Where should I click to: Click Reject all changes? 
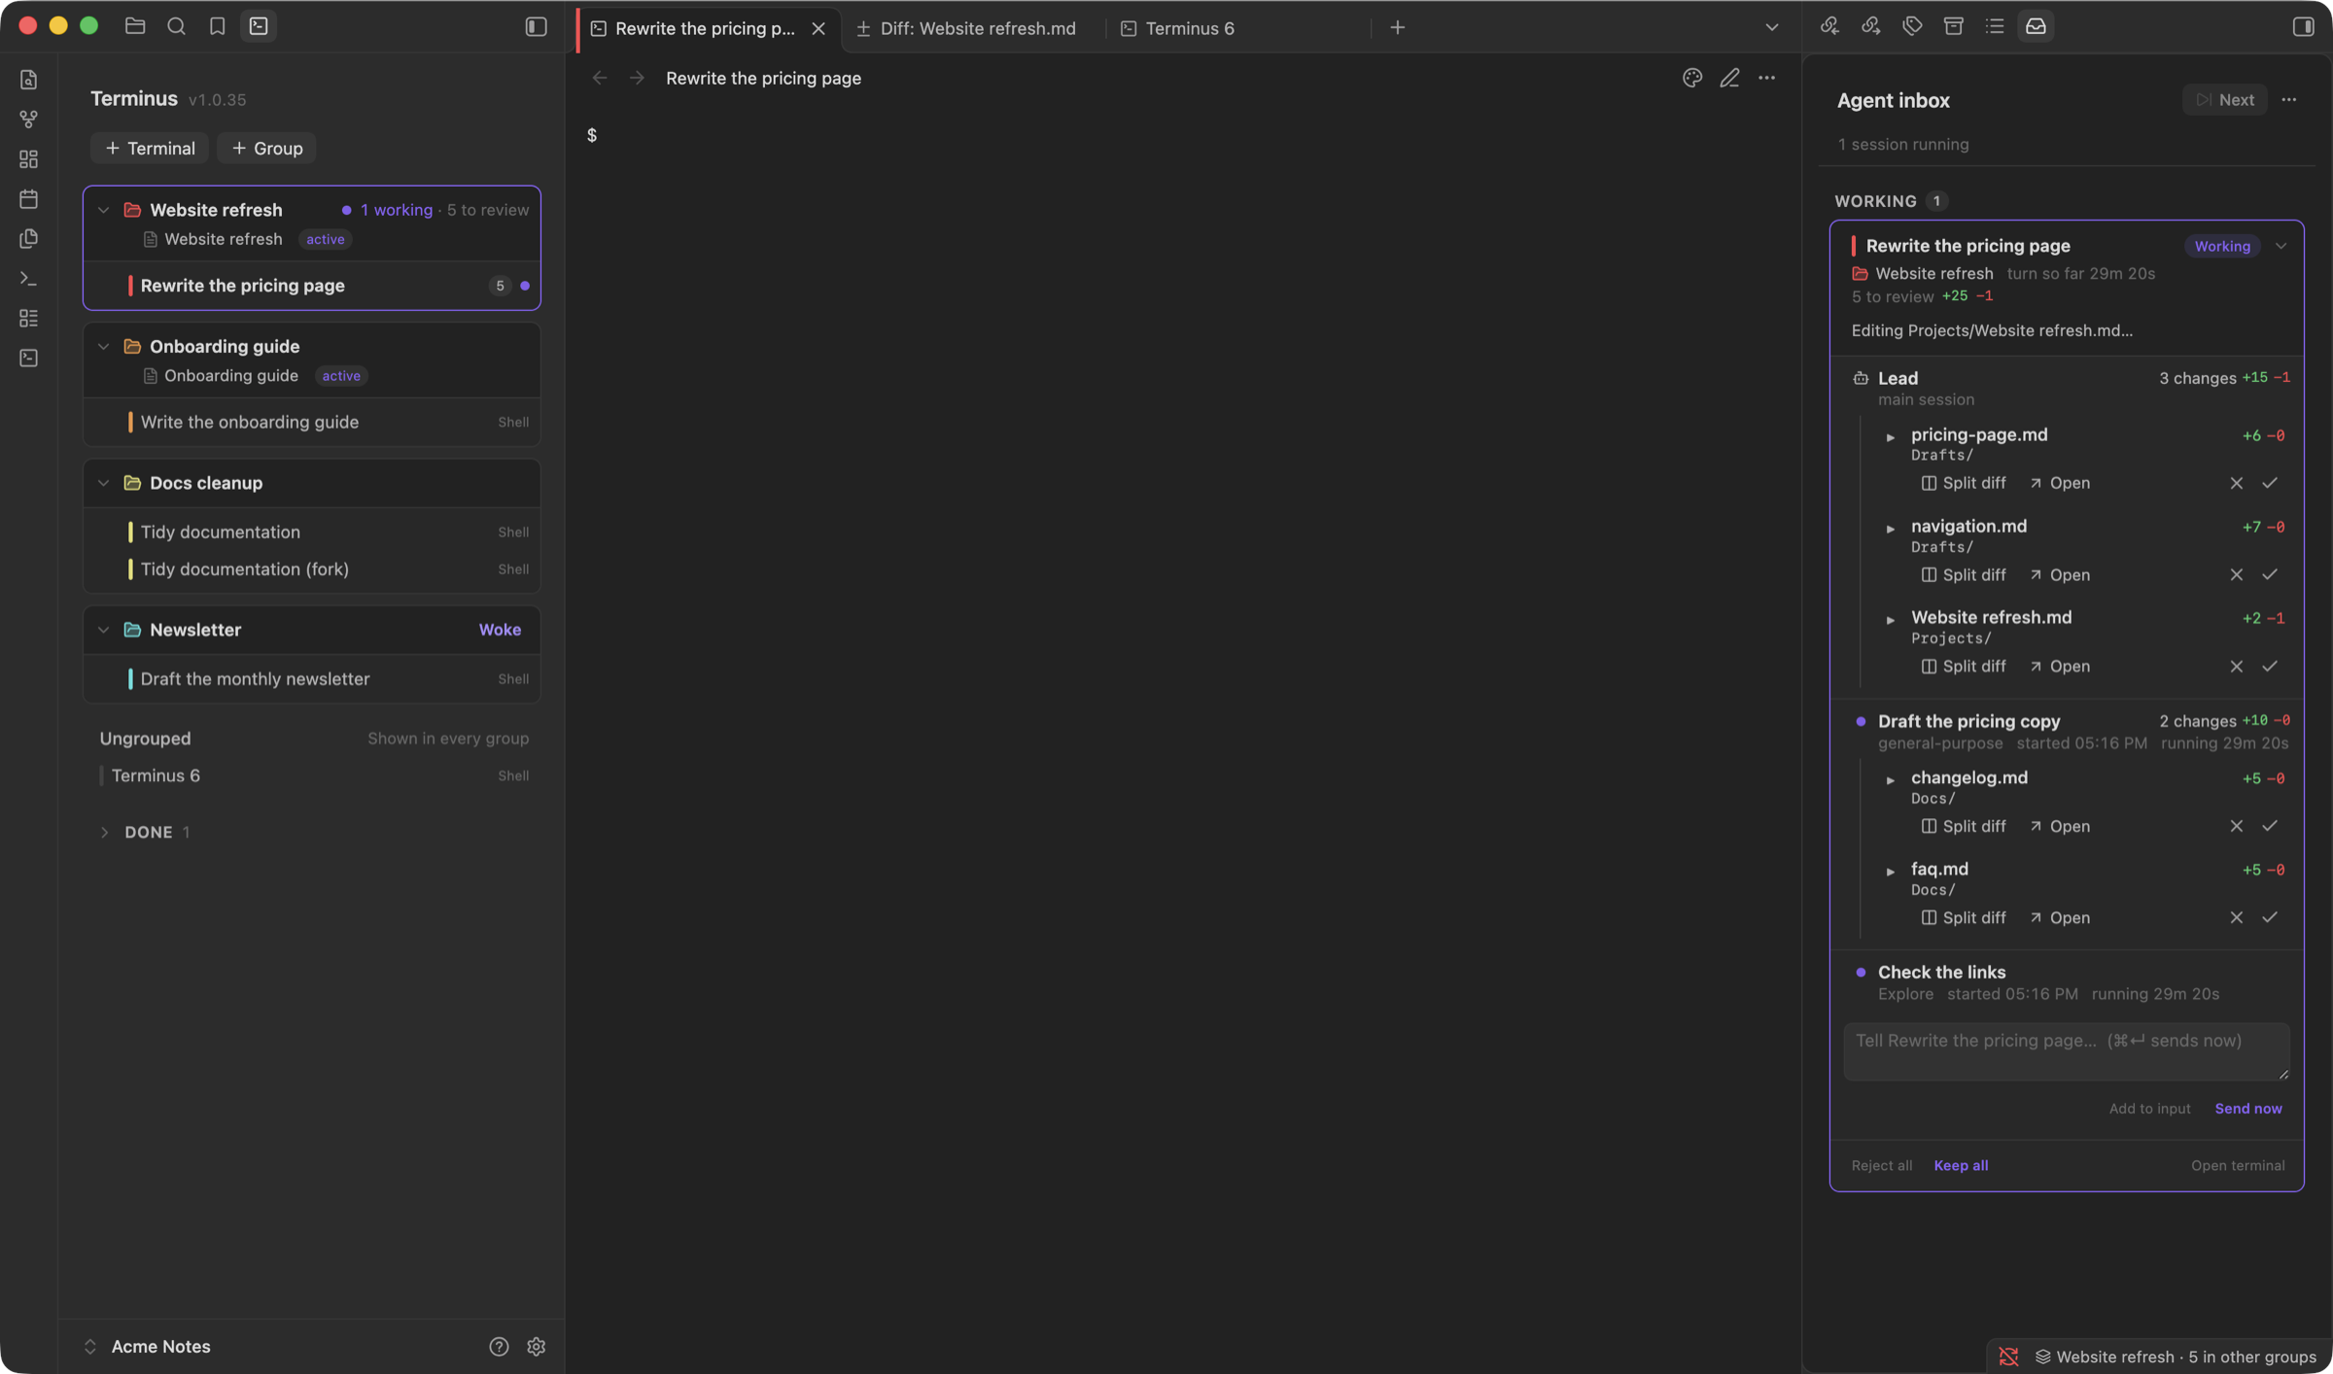tap(1881, 1165)
